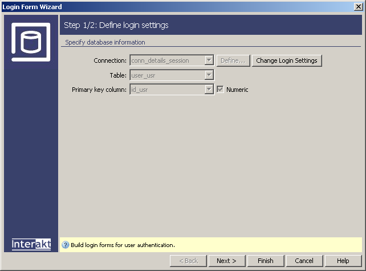
Task: Toggle the Numeric checkbox
Action: 221,90
